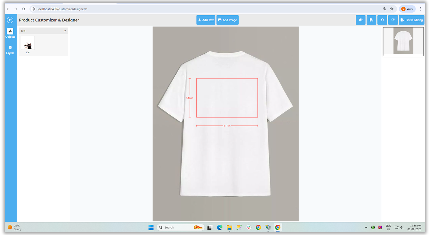The image size is (430, 235).
Task: Export the design as PDF
Action: (371, 20)
